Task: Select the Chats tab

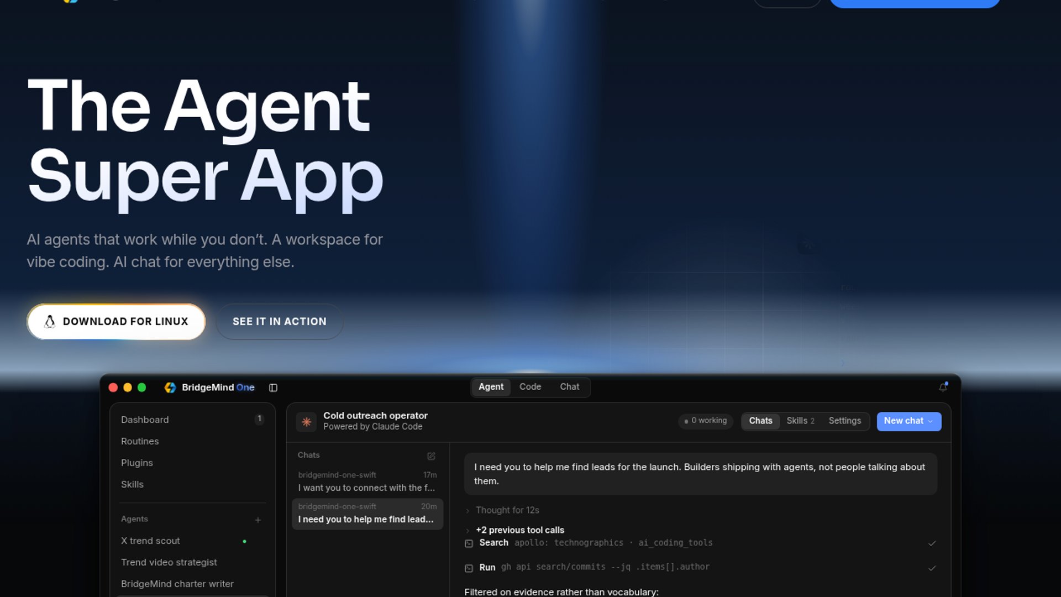Action: [760, 421]
